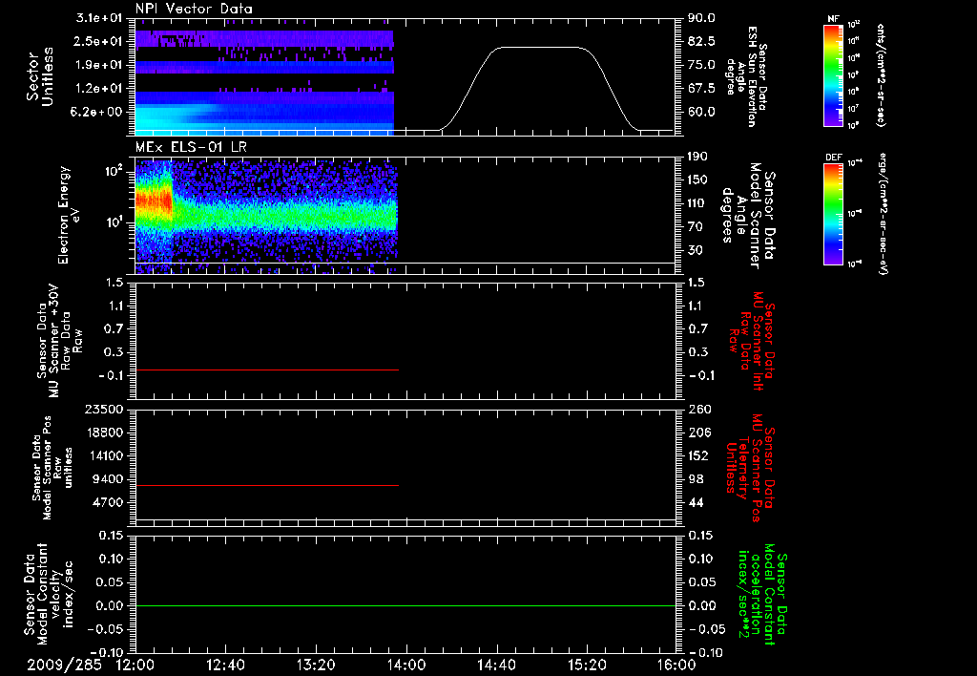Click the "Sector Unitless" axis title
The image size is (977, 676).
coord(39,76)
